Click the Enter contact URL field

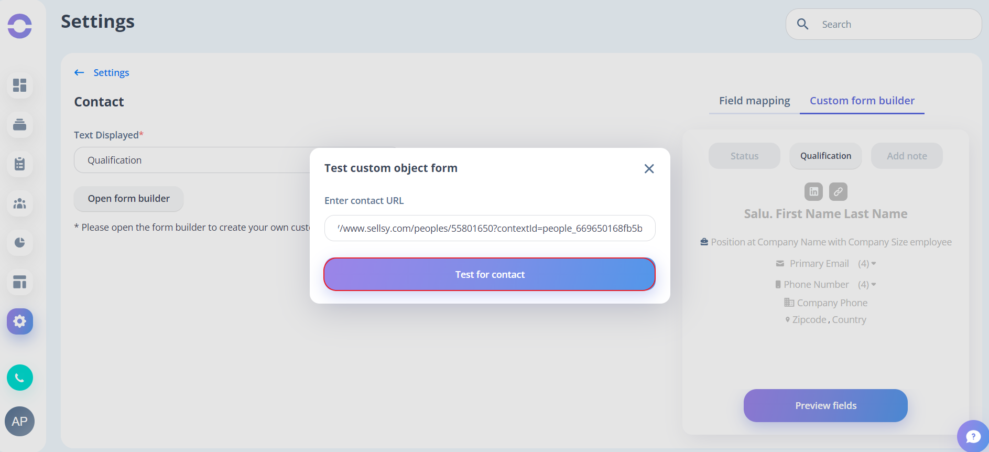click(x=490, y=228)
